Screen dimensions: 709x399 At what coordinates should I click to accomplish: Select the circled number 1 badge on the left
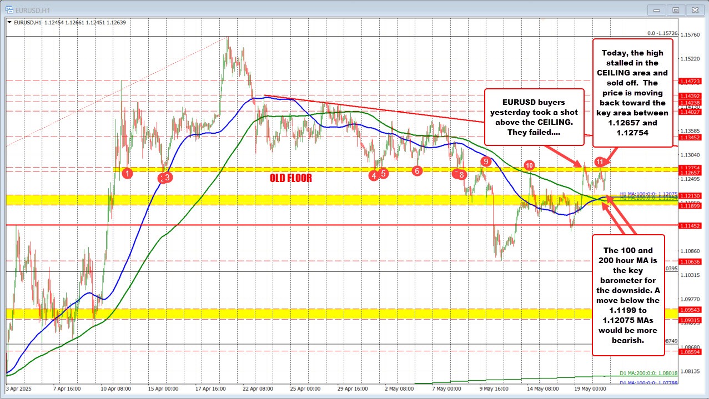click(x=127, y=173)
